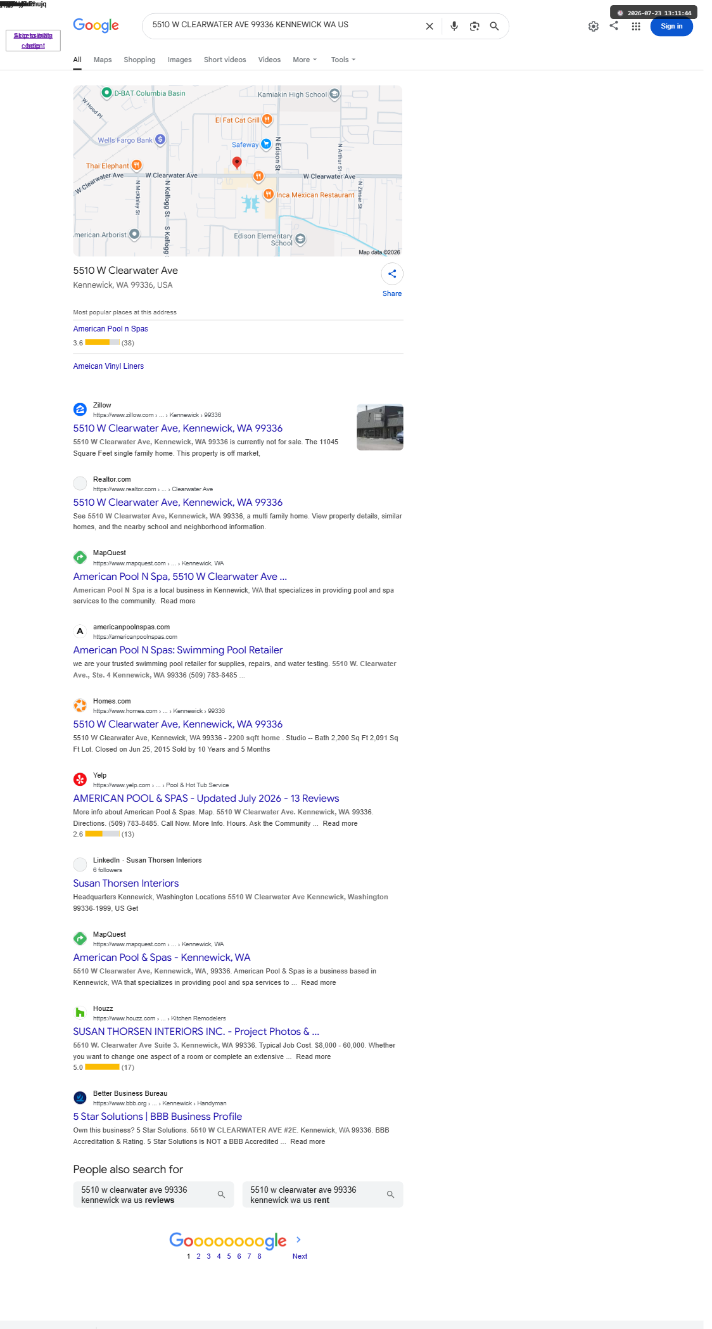This screenshot has width=712, height=1329.
Task: Switch to the Short videos tab
Action: tap(225, 60)
